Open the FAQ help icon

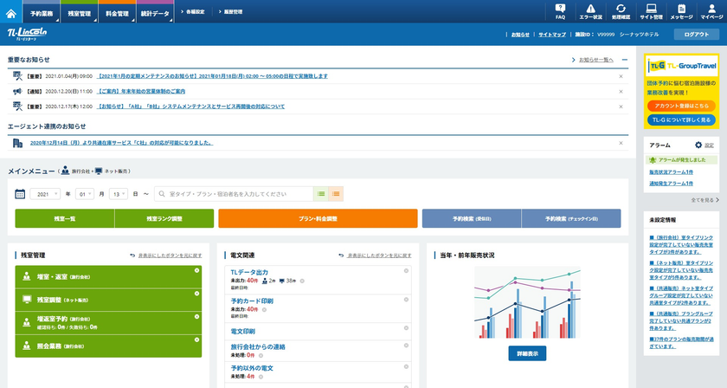(x=560, y=11)
